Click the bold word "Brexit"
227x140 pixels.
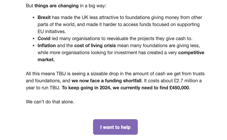coord(44,18)
